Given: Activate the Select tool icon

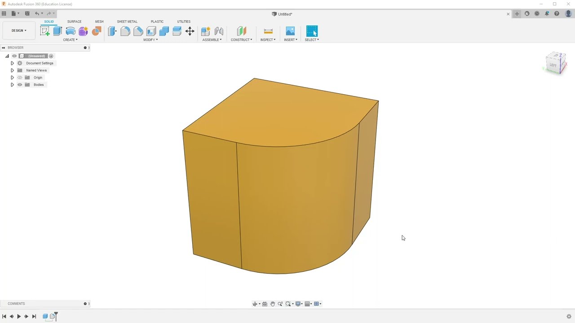Looking at the screenshot, I should tap(312, 31).
